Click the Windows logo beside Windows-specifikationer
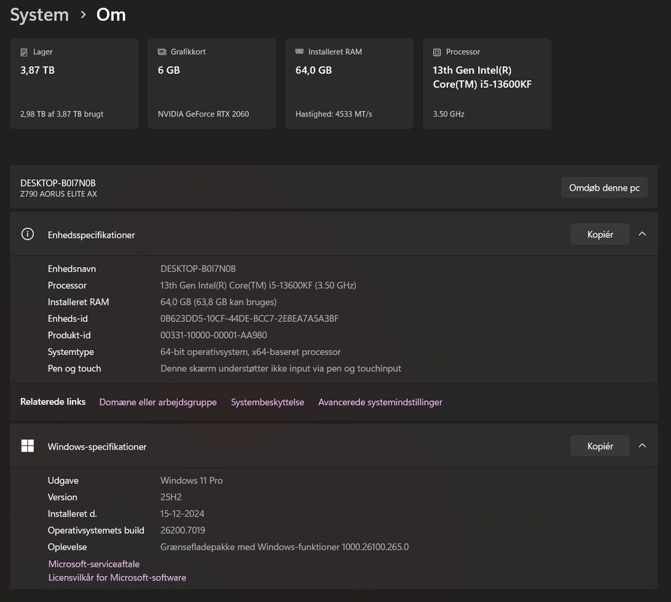The width and height of the screenshot is (671, 602). (28, 446)
